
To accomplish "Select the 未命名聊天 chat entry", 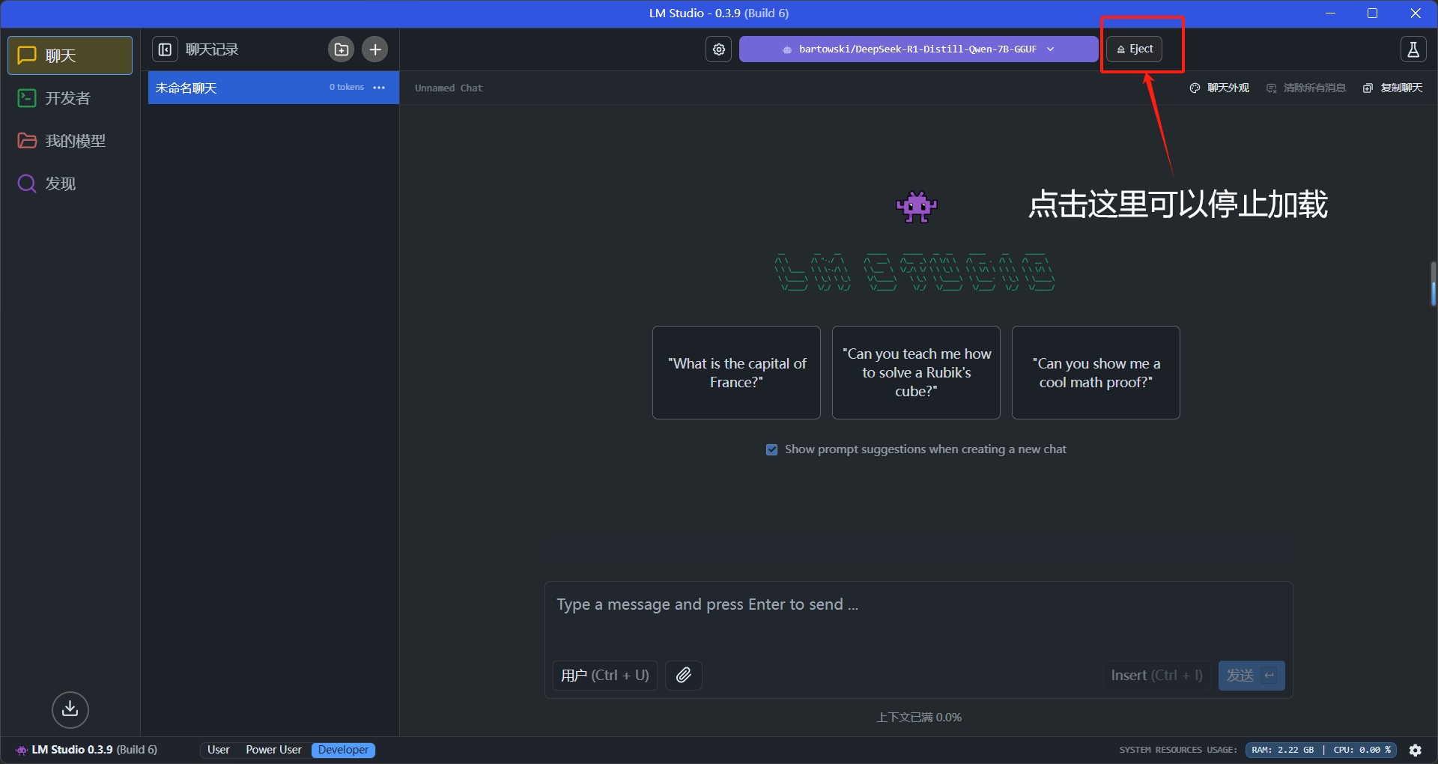I will (273, 88).
